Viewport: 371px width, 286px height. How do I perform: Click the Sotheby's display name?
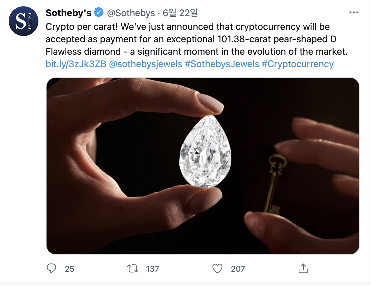pos(69,13)
